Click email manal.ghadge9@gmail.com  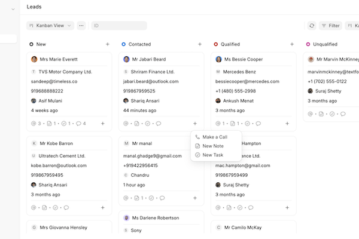[x=152, y=156]
